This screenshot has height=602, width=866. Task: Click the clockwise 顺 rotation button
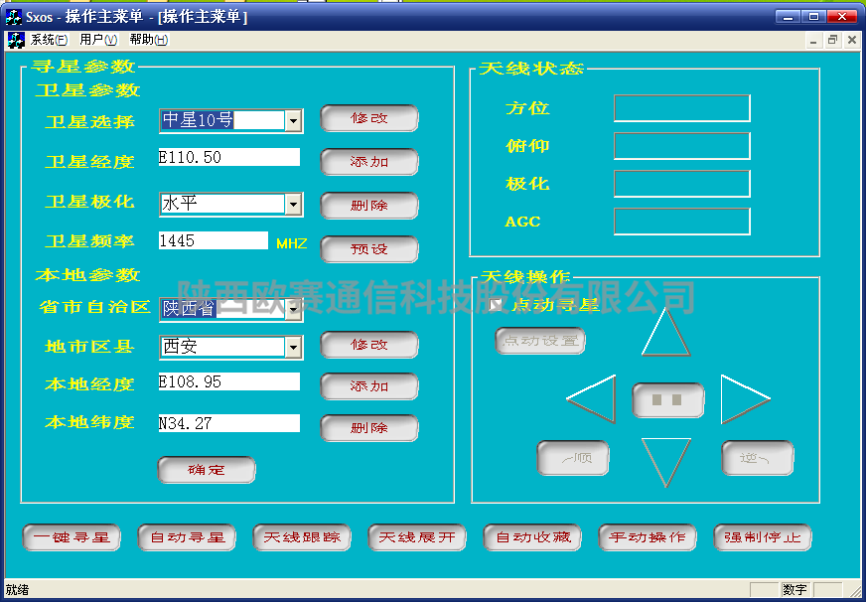[x=573, y=458]
